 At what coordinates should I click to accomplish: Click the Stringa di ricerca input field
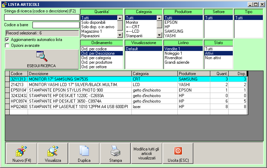coord(42,17)
